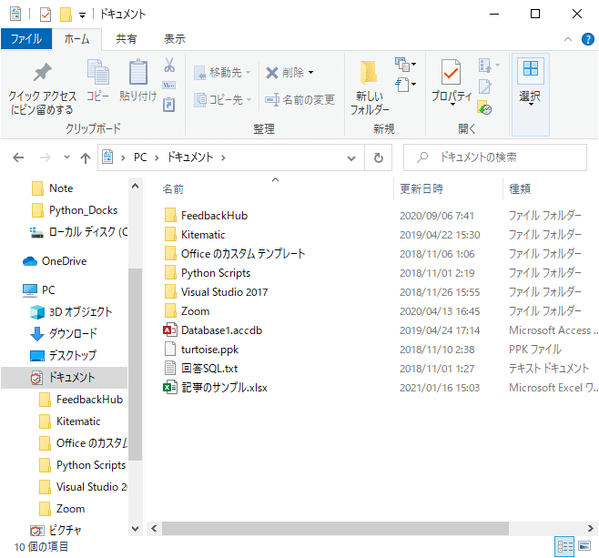The height and width of the screenshot is (558, 599).
Task: Refresh the Documents folder view
Action: (378, 157)
